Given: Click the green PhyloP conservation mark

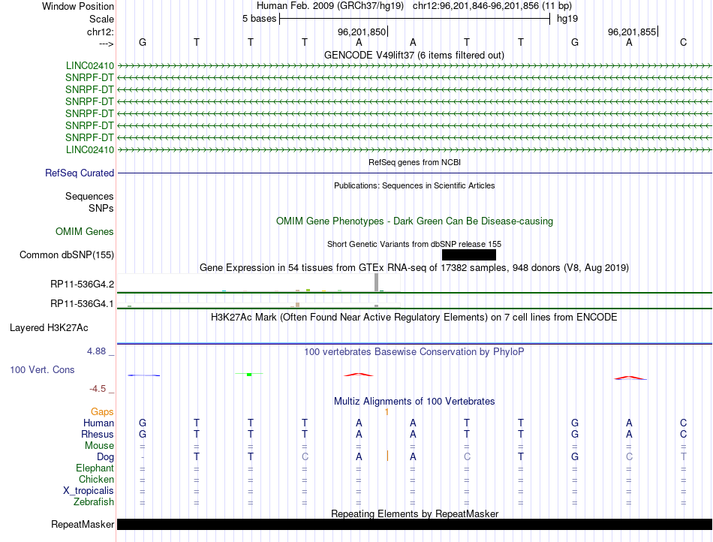Looking at the screenshot, I should click(x=249, y=374).
